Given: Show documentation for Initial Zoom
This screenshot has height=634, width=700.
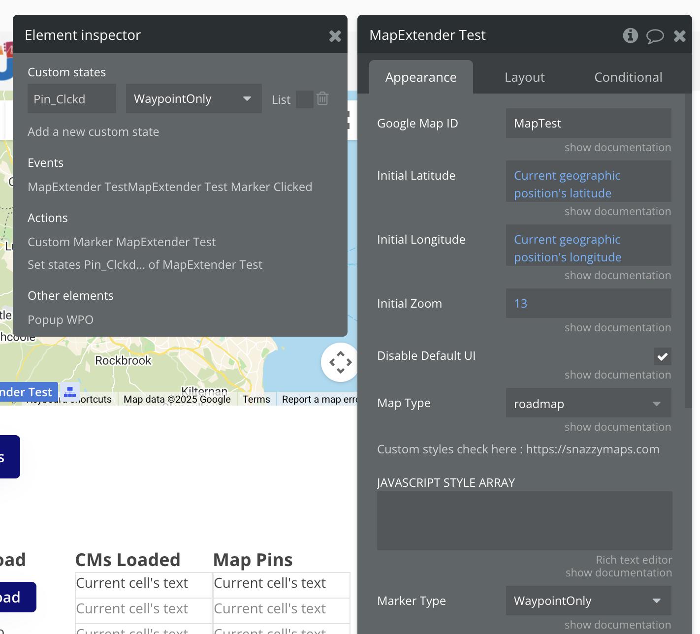Looking at the screenshot, I should coord(618,328).
